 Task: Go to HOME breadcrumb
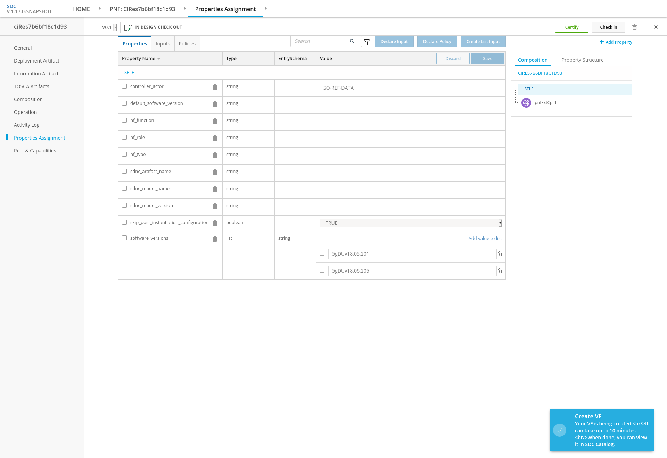(81, 9)
